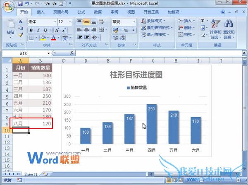Image resolution: width=248 pixels, height=185 pixels.
Task: Open the Name Box dropdown arrow
Action: [48, 53]
